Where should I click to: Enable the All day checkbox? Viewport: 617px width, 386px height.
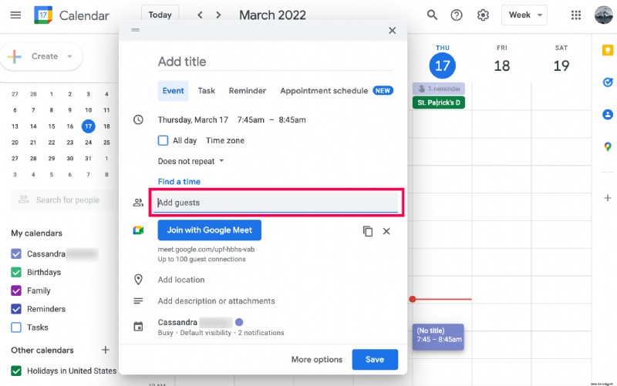pyautogui.click(x=163, y=140)
